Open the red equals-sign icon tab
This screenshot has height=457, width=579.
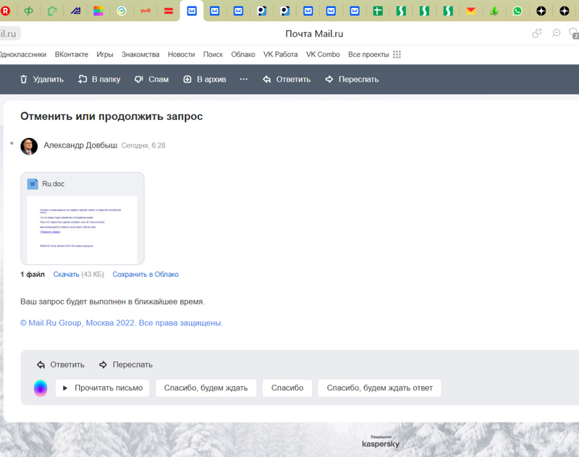[169, 11]
